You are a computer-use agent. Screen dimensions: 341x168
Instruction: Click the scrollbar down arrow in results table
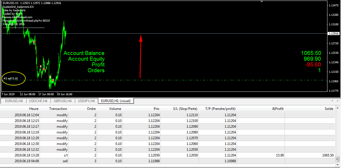[338, 165]
